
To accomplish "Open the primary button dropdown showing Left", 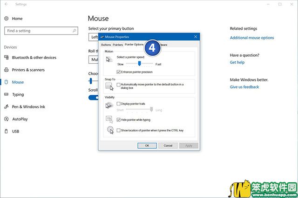I will tap(94, 37).
